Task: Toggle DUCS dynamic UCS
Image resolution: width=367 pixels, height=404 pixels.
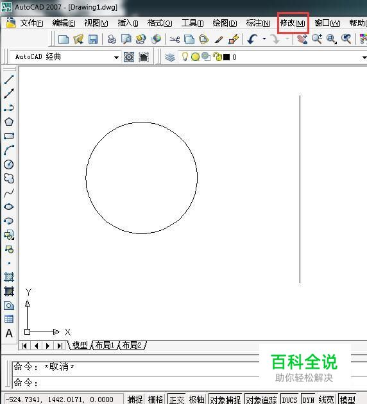Action: pos(289,400)
